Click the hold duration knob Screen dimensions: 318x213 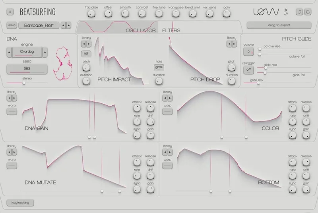click(x=159, y=81)
